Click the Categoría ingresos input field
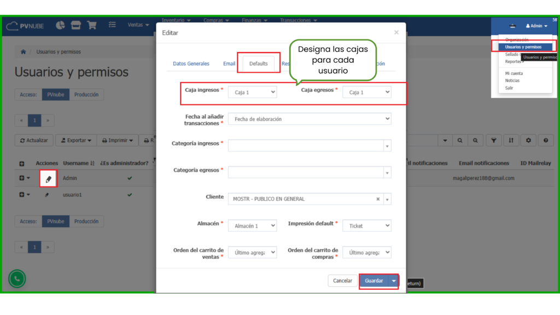This screenshot has height=315, width=560. (x=306, y=145)
